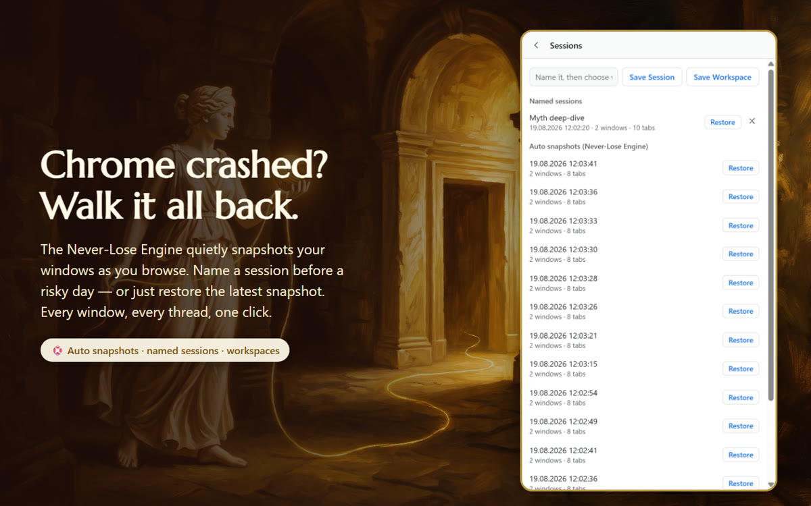Screen dimensions: 811x506
Task: Click the 19.08.2026 12:03:28 timestamp
Action: (563, 279)
